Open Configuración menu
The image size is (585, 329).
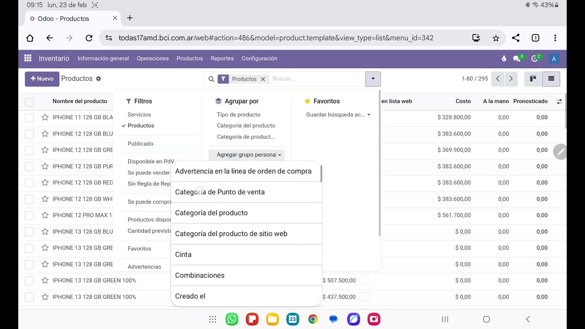(259, 58)
